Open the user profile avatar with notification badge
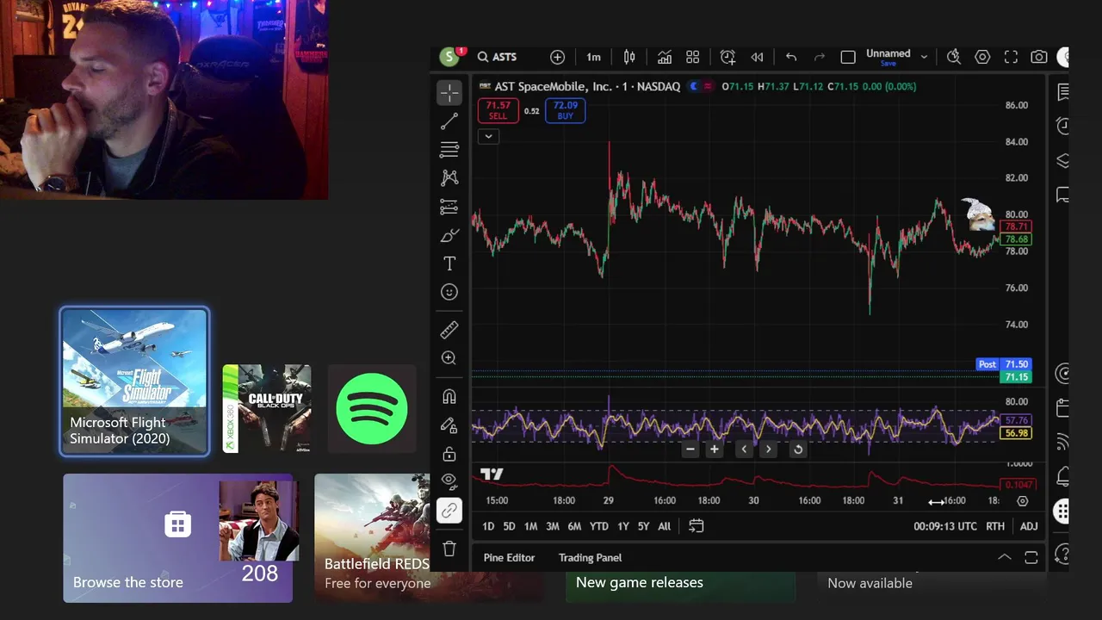The width and height of the screenshot is (1102, 620). [x=449, y=57]
